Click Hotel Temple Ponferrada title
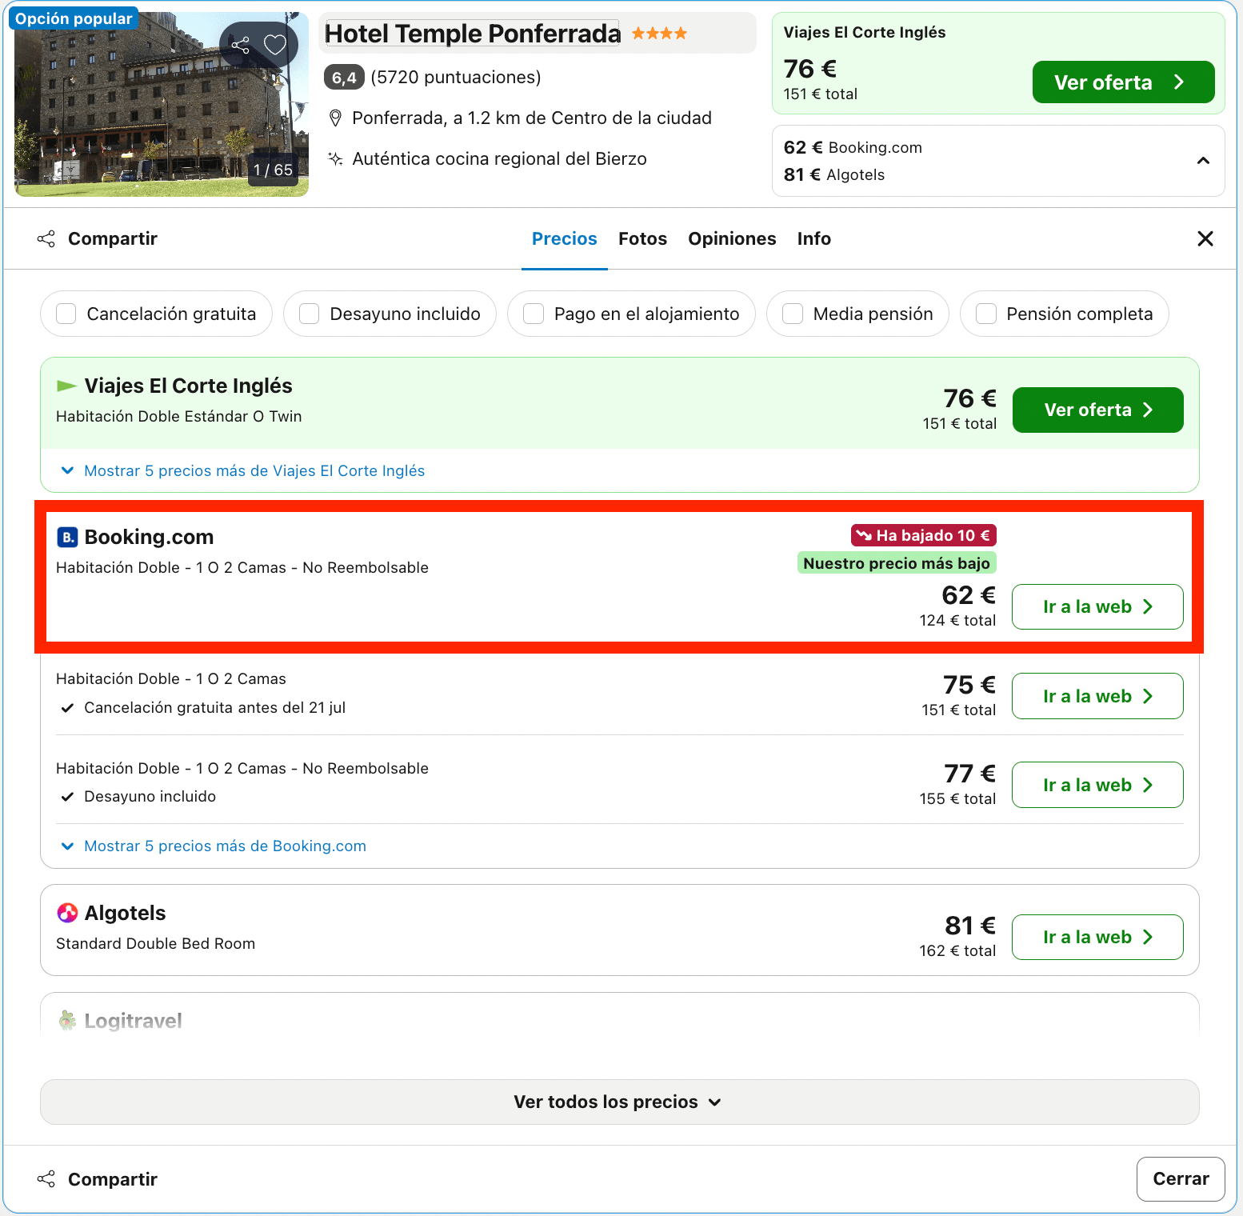 (x=473, y=33)
